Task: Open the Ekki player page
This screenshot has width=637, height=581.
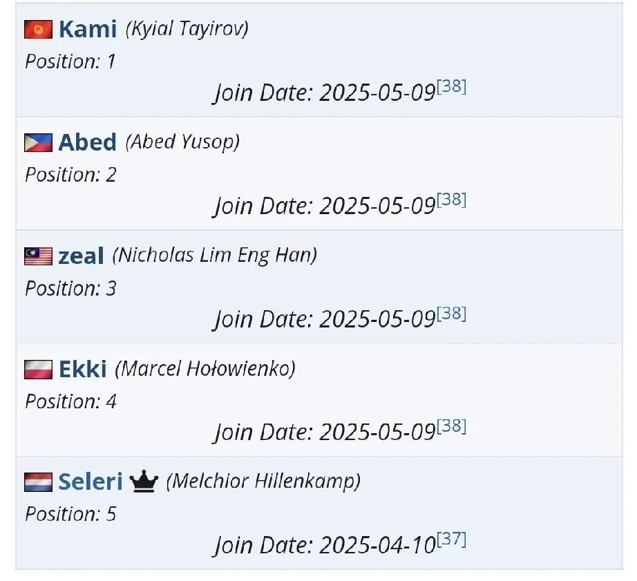Action: click(x=83, y=369)
